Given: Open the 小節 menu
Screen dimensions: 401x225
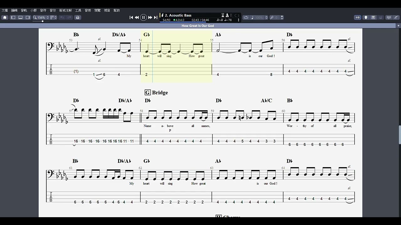Looking at the screenshot, I should click(34, 10).
